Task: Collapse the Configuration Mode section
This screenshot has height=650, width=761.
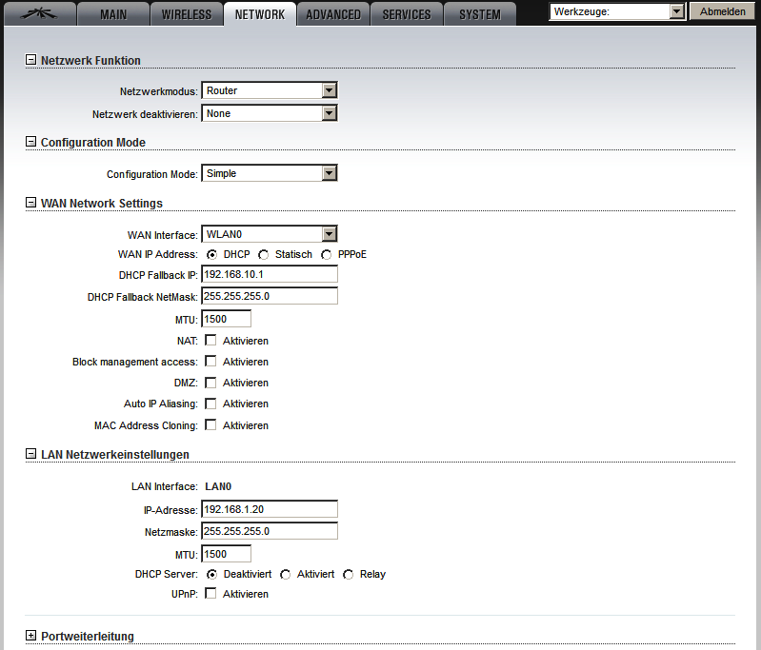Action: coord(30,142)
